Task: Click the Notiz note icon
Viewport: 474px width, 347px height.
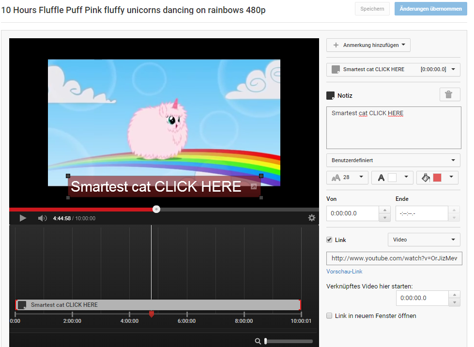Action: 330,95
